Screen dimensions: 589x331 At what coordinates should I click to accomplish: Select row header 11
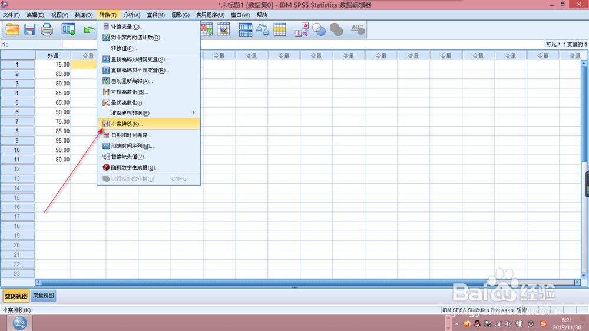pos(17,160)
